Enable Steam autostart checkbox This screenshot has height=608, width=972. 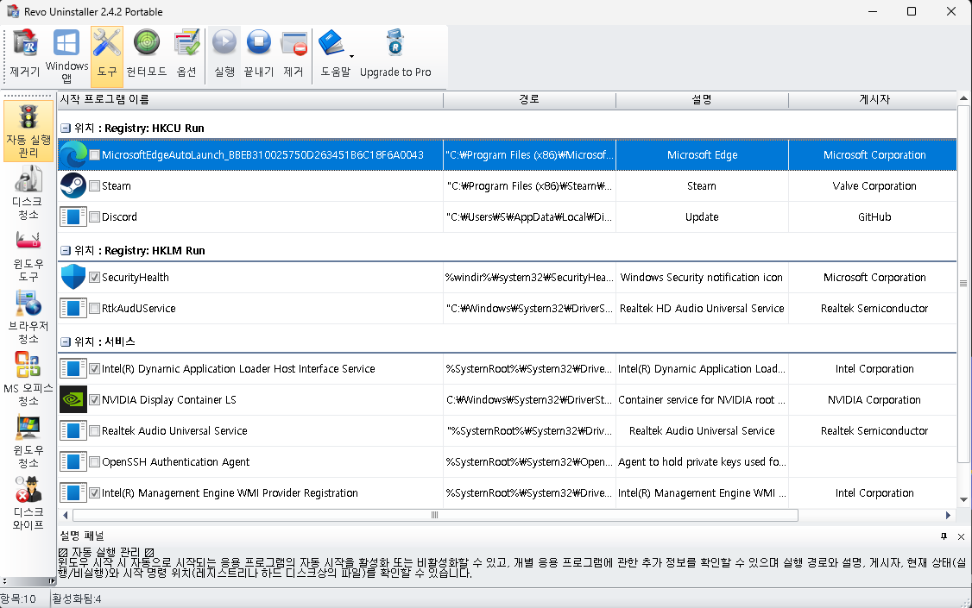[x=94, y=185]
